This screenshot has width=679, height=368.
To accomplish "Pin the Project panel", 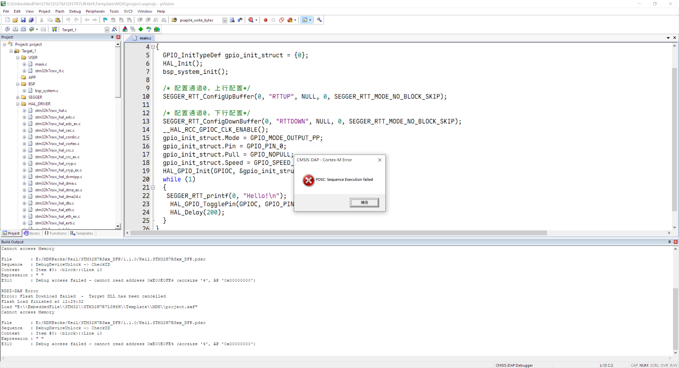I will coord(112,37).
